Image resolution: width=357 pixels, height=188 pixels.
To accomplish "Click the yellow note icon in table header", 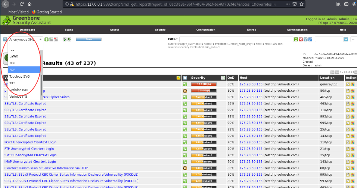I will click(x=179, y=78).
